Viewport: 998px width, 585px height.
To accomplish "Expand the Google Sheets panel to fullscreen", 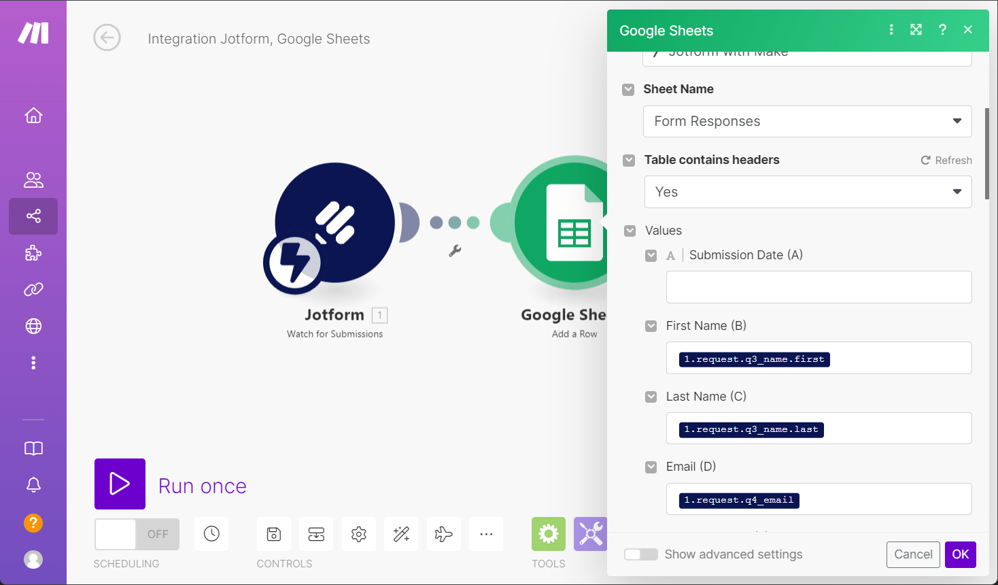I will (x=916, y=30).
